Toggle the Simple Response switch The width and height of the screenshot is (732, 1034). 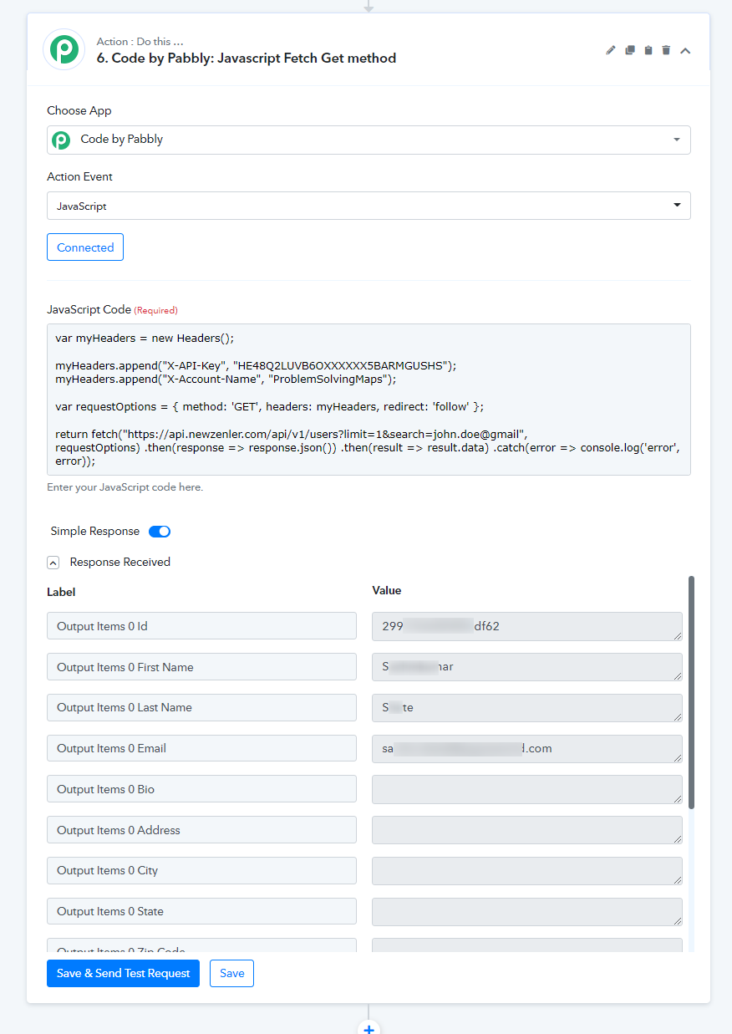(x=160, y=532)
